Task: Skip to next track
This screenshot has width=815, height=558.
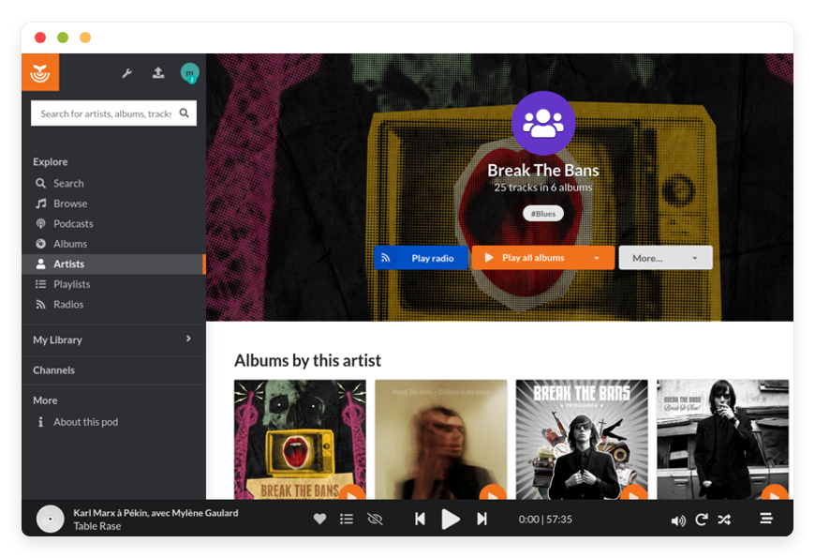Action: coord(482,519)
